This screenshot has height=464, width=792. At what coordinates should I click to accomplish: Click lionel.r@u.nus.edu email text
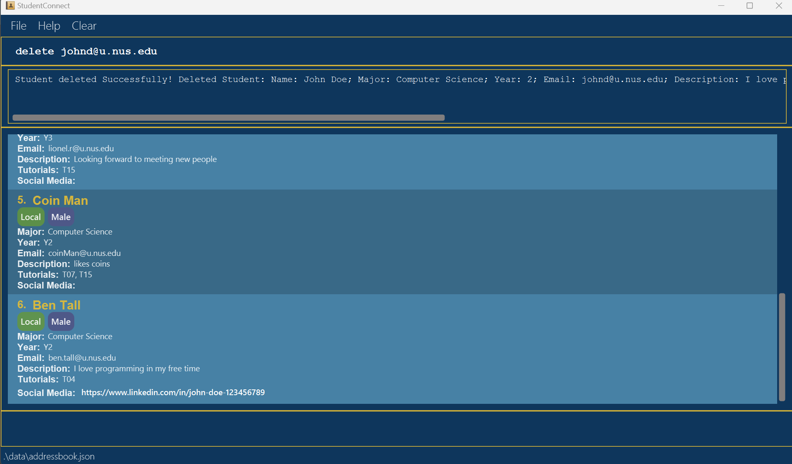[81, 148]
